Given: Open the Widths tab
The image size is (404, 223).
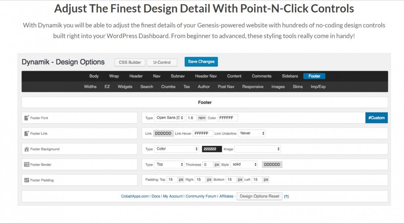Looking at the screenshot, I should [x=90, y=87].
